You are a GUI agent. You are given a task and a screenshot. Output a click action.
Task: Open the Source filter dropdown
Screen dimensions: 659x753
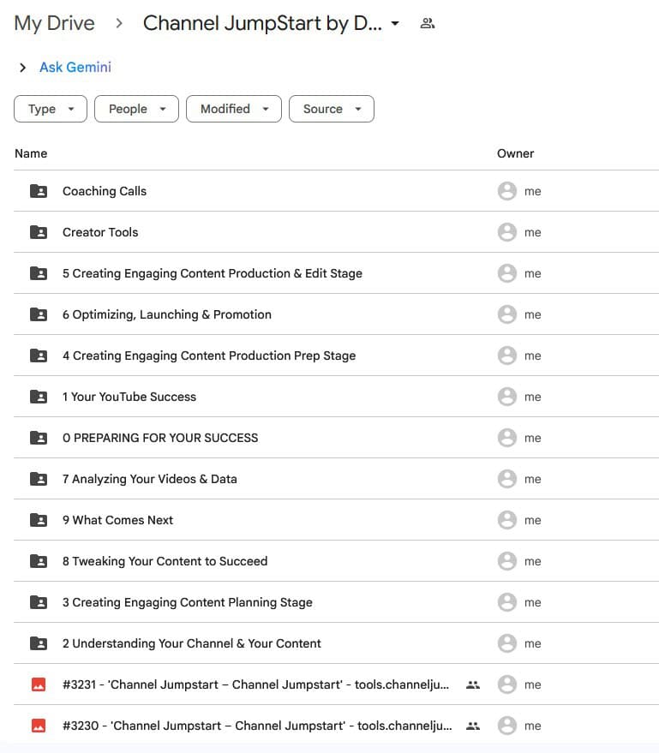(331, 109)
